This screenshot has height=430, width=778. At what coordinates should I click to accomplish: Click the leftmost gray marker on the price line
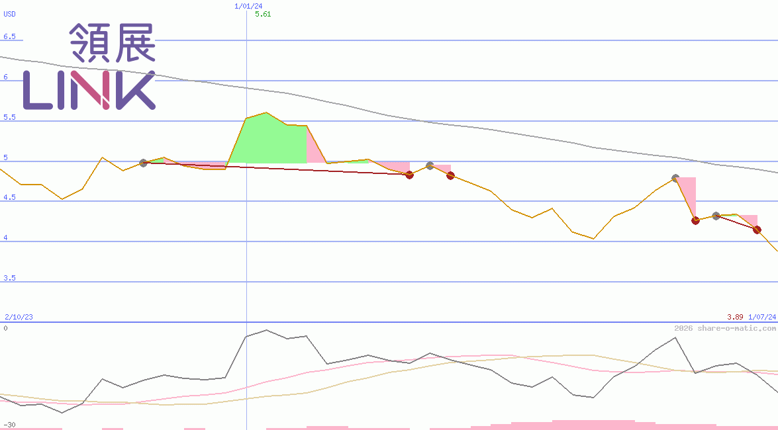(x=144, y=163)
